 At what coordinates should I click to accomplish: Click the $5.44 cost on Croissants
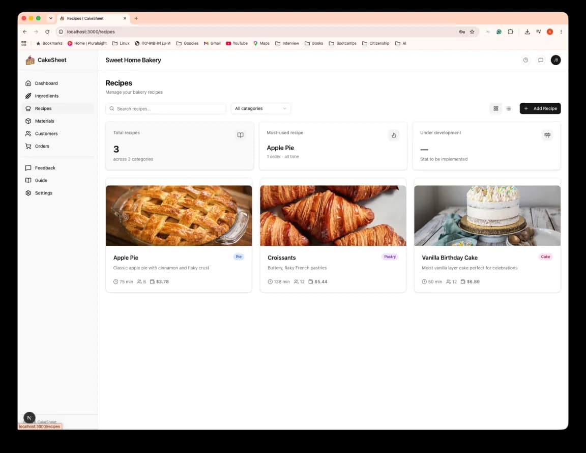coord(320,281)
